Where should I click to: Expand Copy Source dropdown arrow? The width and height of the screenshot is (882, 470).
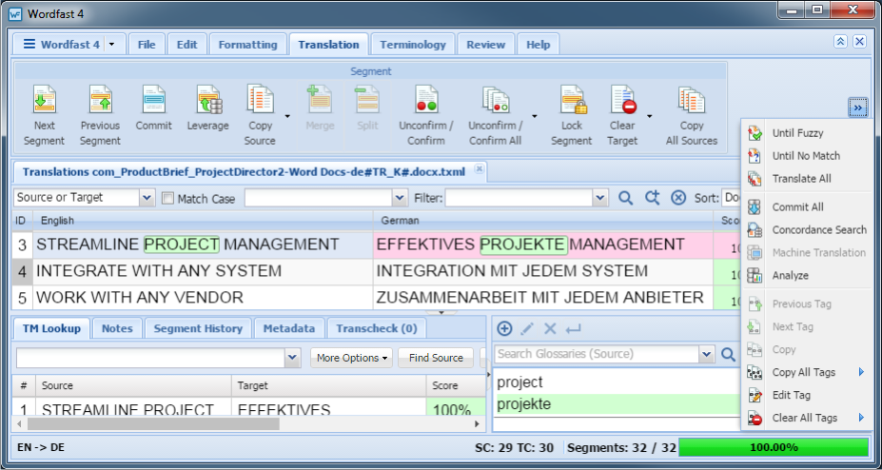point(287,116)
